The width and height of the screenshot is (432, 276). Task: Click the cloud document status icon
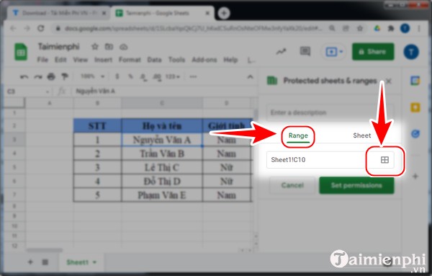pos(123,47)
